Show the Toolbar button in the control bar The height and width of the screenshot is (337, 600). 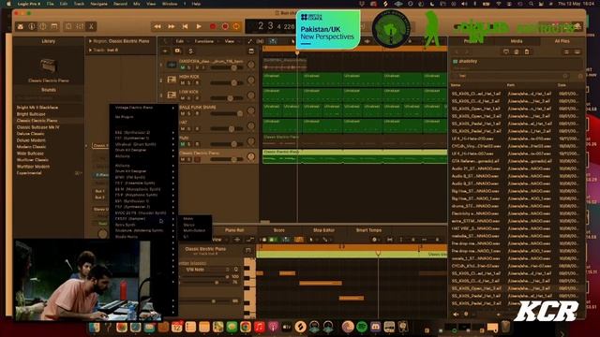pos(54,26)
